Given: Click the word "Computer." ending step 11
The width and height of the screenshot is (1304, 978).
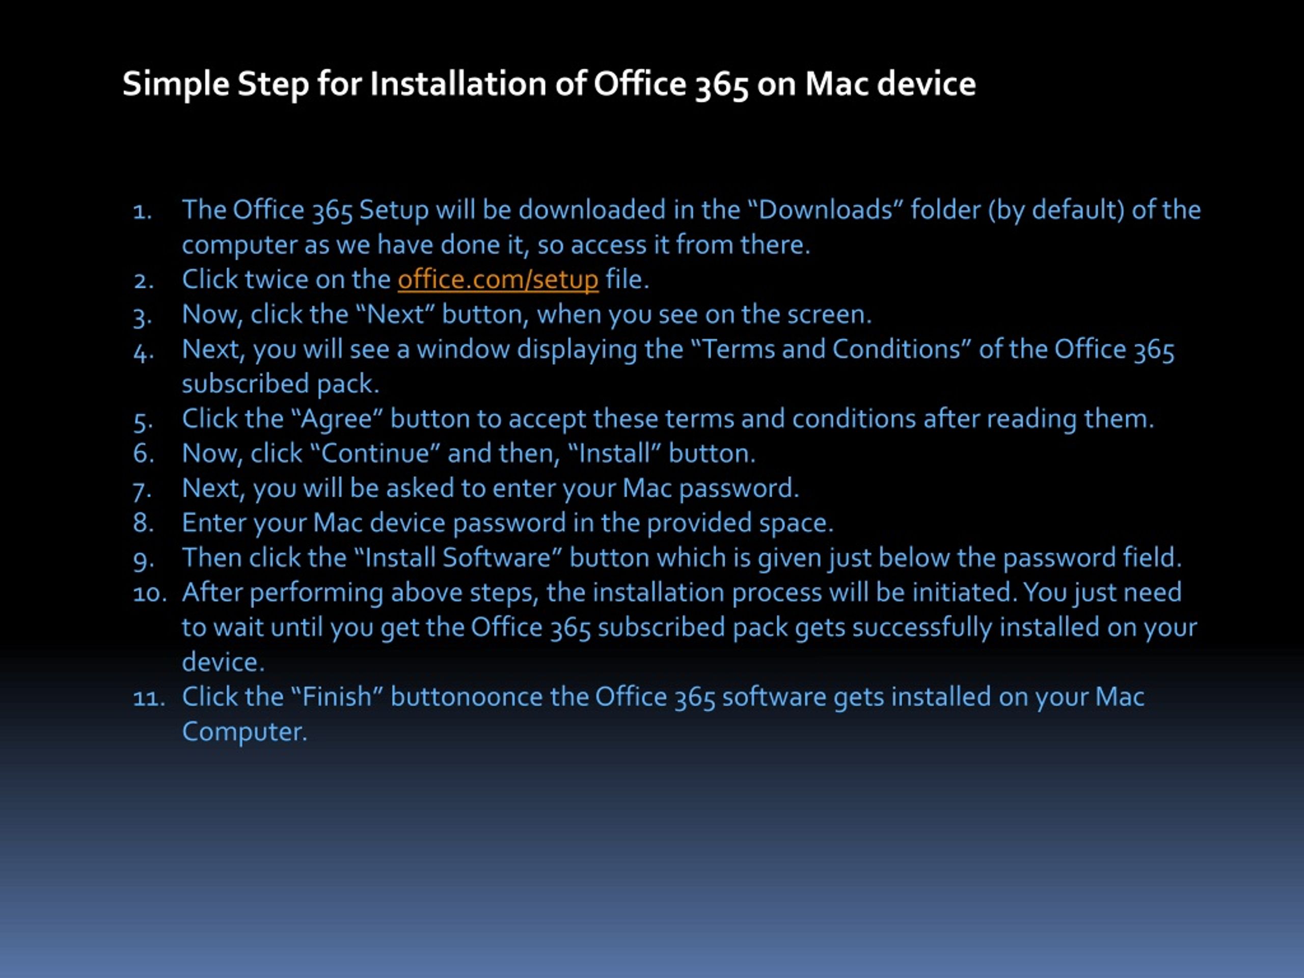Looking at the screenshot, I should [244, 732].
